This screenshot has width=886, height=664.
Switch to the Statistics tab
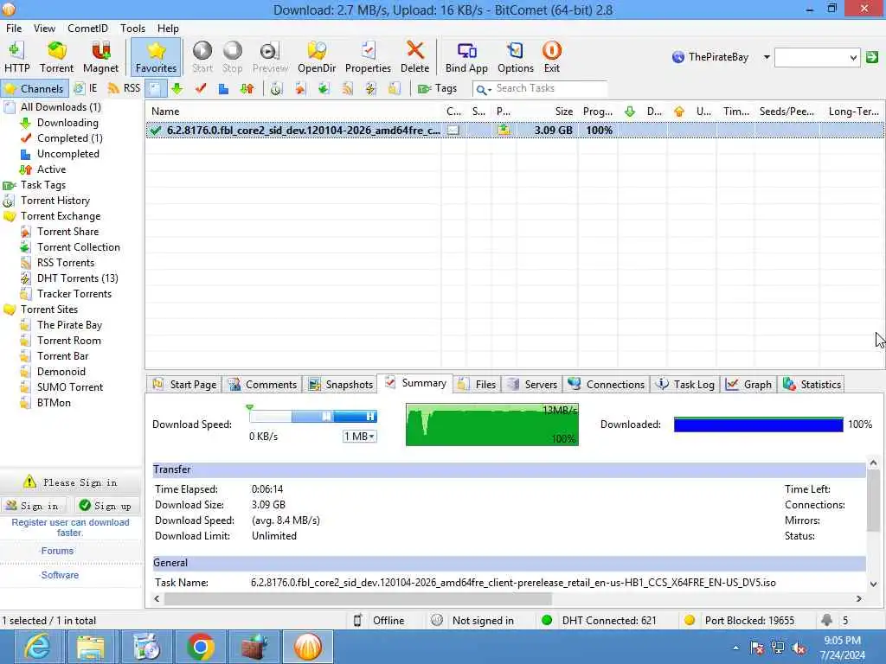point(812,385)
